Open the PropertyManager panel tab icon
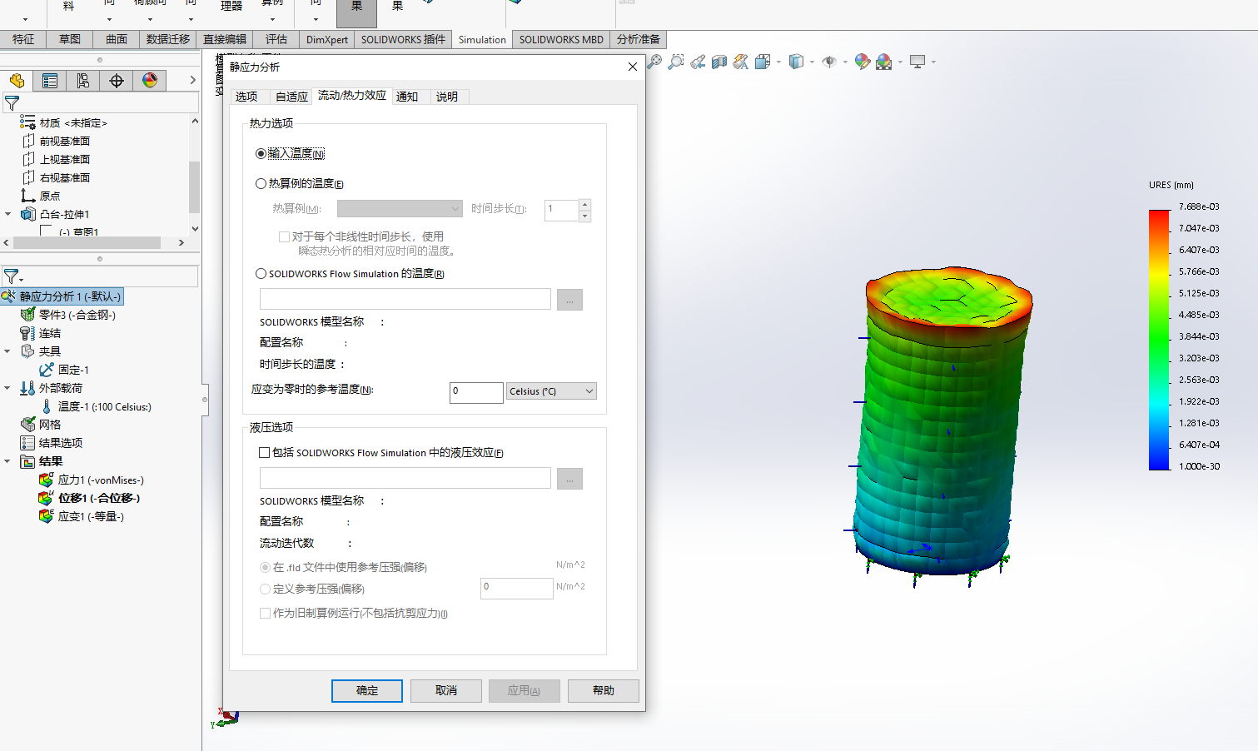Viewport: 1258px width, 751px height. 50,81
